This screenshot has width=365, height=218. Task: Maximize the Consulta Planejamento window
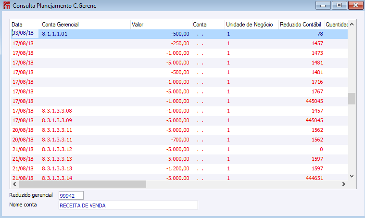(339, 5)
